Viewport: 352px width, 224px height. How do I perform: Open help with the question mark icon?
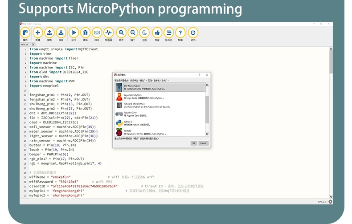(x=180, y=33)
